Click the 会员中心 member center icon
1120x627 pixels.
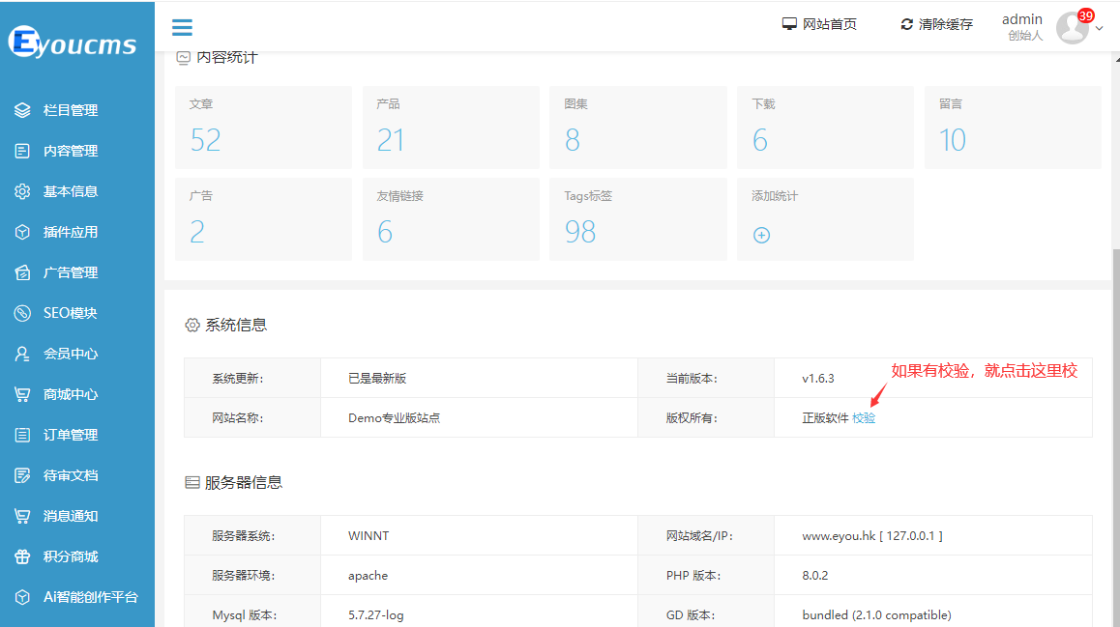tap(22, 353)
